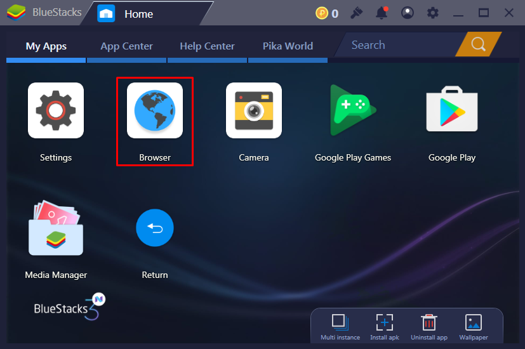
Task: Open the Help Center tab
Action: (x=207, y=46)
